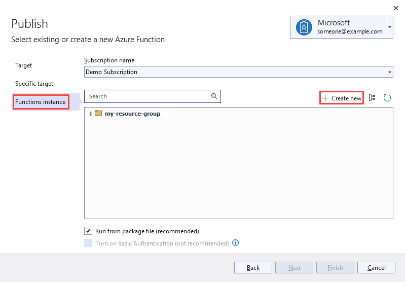Viewport: 405px width, 282px height.
Task: Expand the my-resource-group tree node
Action: point(91,114)
